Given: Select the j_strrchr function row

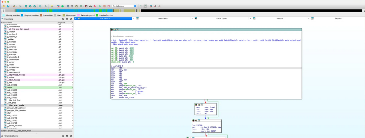Looking at the screenshot, I should 36,62.
